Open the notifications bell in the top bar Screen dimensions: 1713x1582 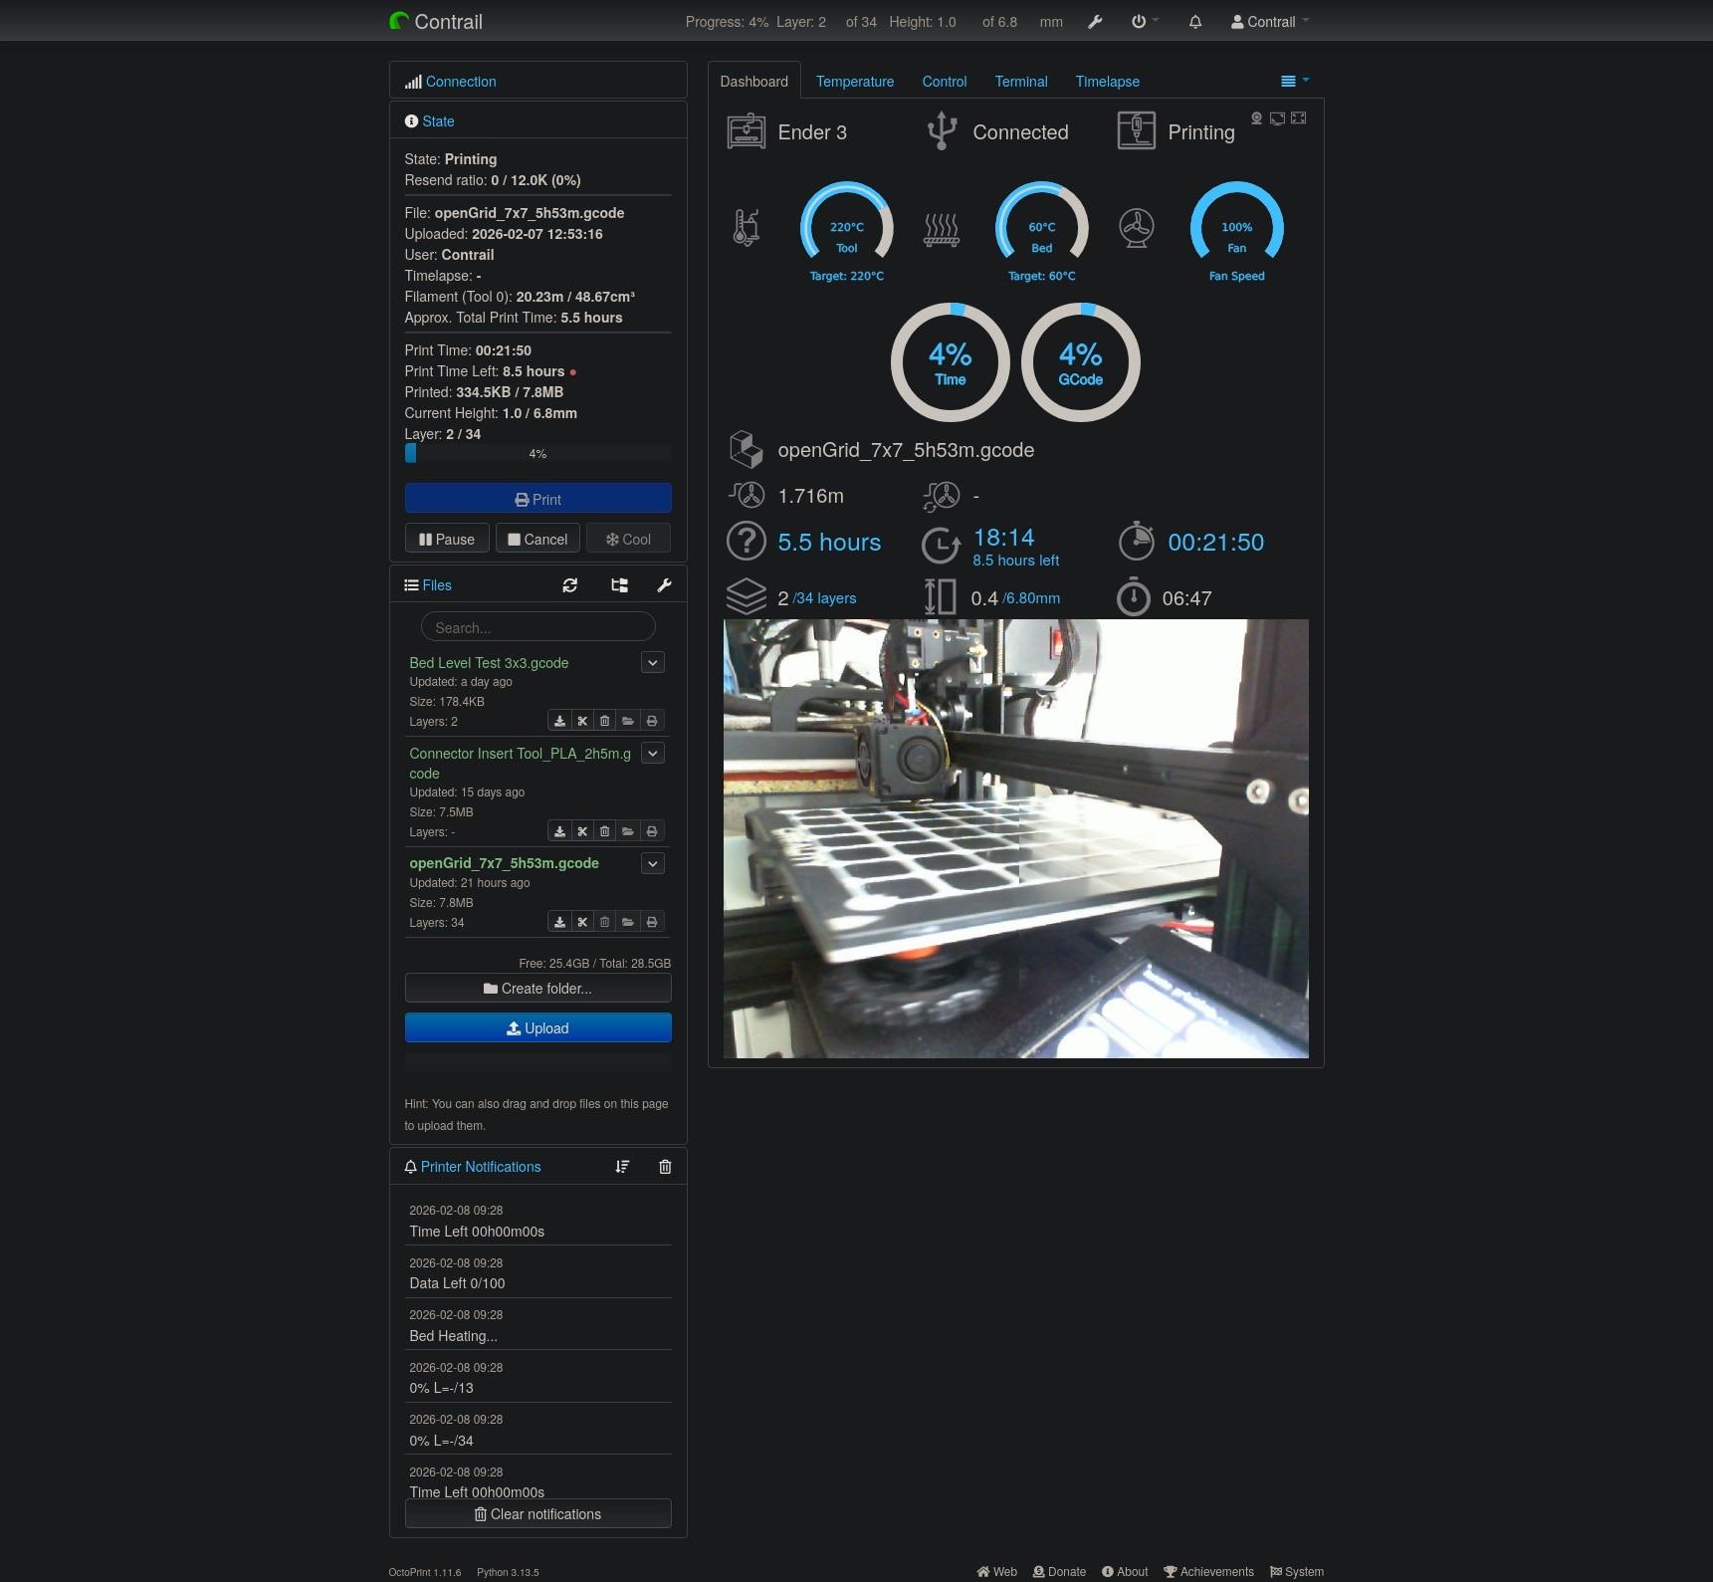[1195, 22]
